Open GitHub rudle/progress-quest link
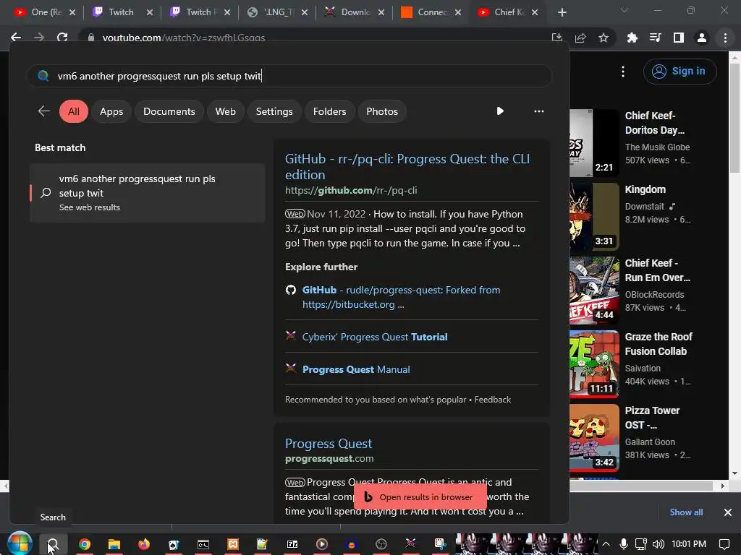 click(x=401, y=297)
